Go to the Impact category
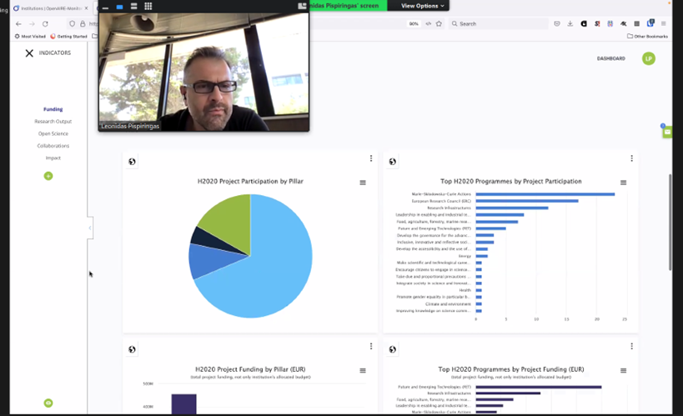The image size is (683, 416). (53, 158)
